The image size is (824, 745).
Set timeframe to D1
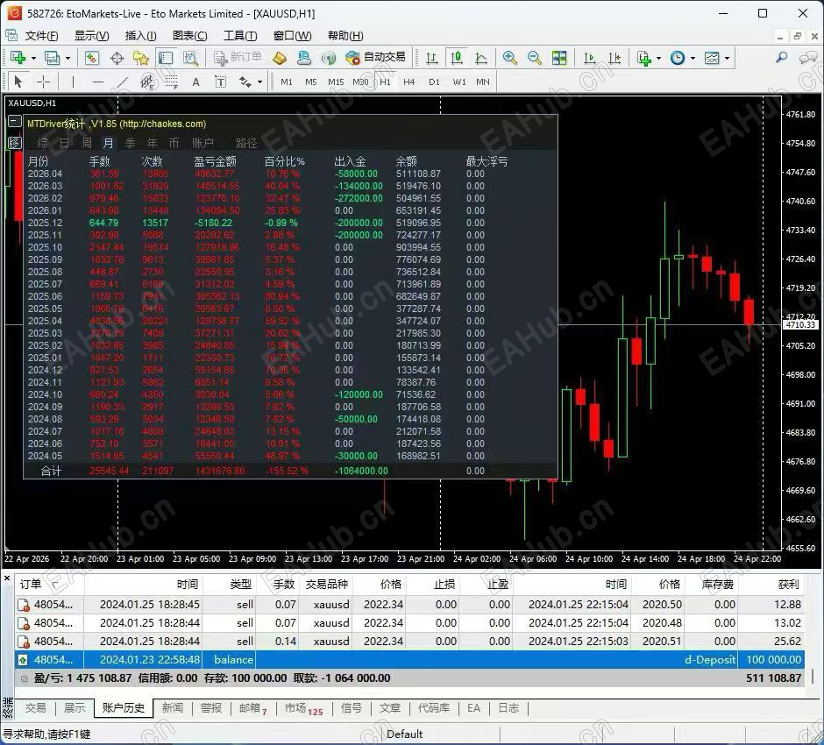click(x=434, y=82)
